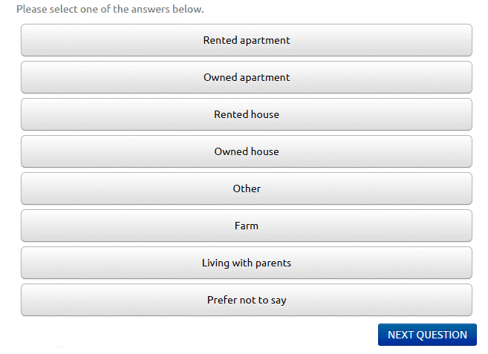Select the Owned house option
488x354 pixels.
tap(247, 151)
